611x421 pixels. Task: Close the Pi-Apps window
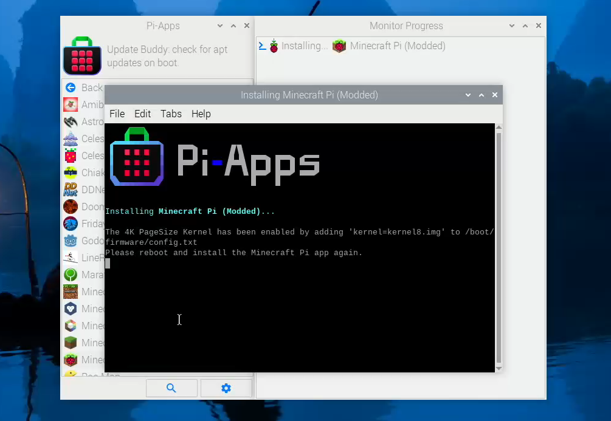pos(247,26)
